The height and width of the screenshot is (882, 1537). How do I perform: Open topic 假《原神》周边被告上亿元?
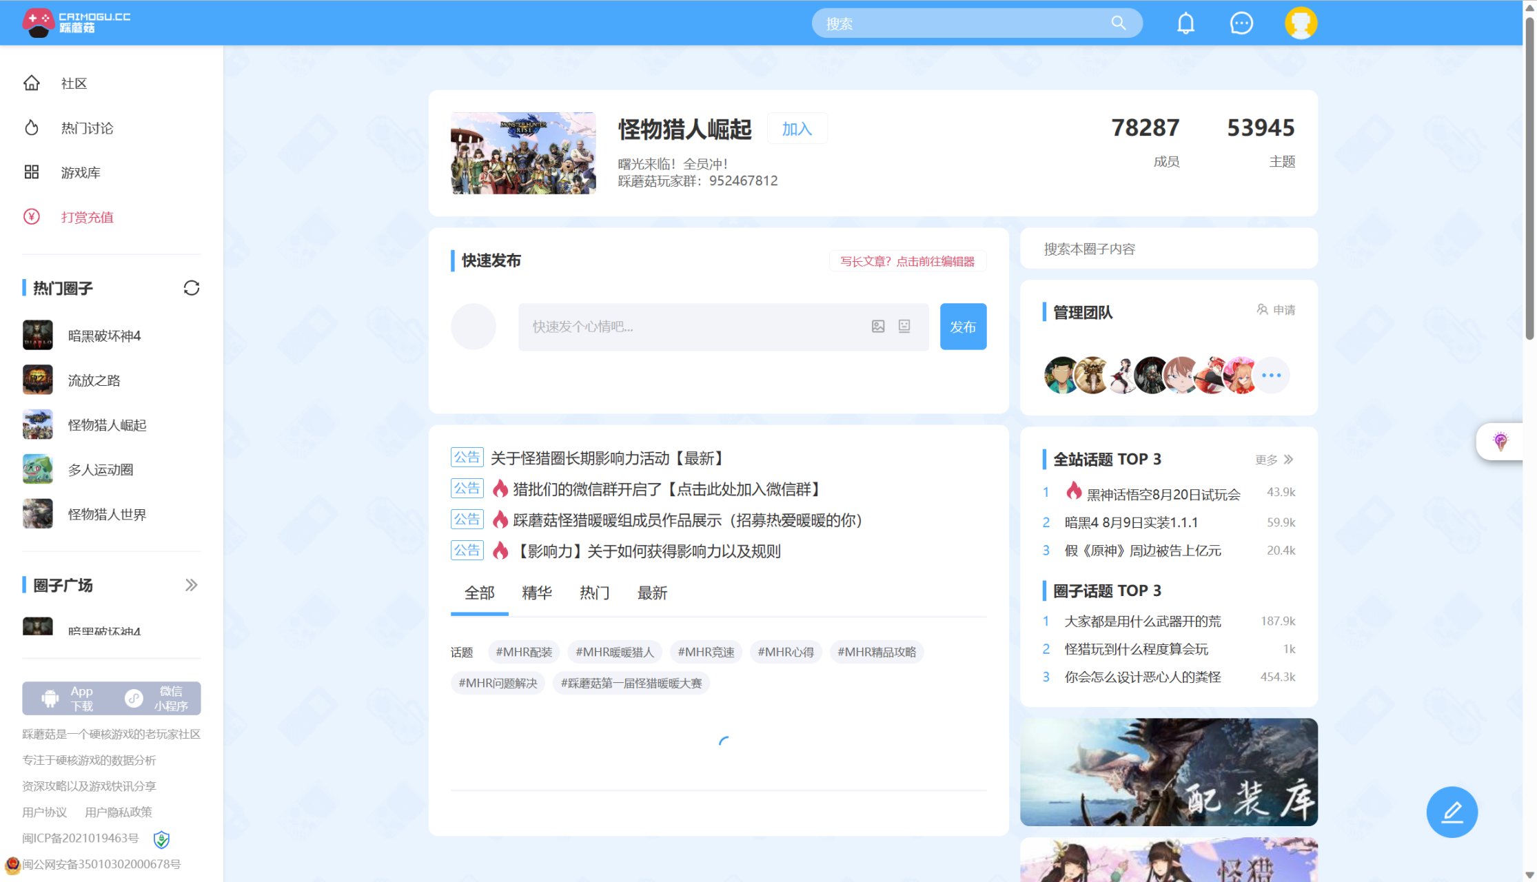pyautogui.click(x=1143, y=551)
